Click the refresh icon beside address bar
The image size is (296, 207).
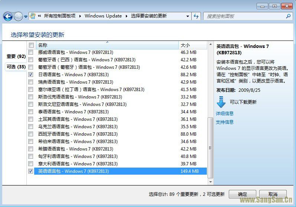196,16
